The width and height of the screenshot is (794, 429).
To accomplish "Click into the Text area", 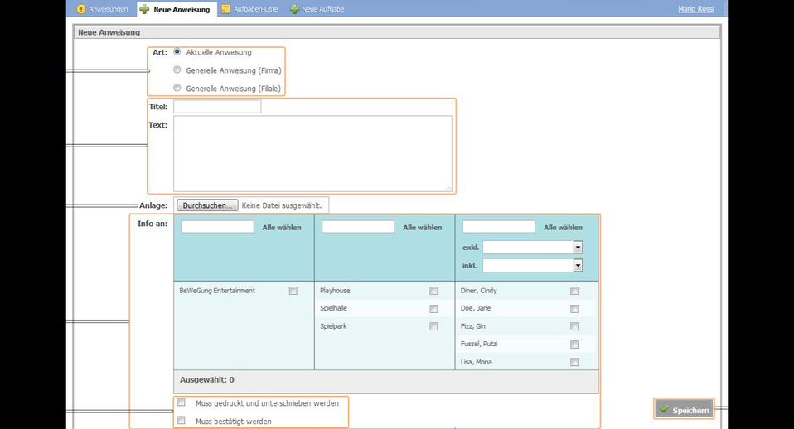I will [x=313, y=154].
